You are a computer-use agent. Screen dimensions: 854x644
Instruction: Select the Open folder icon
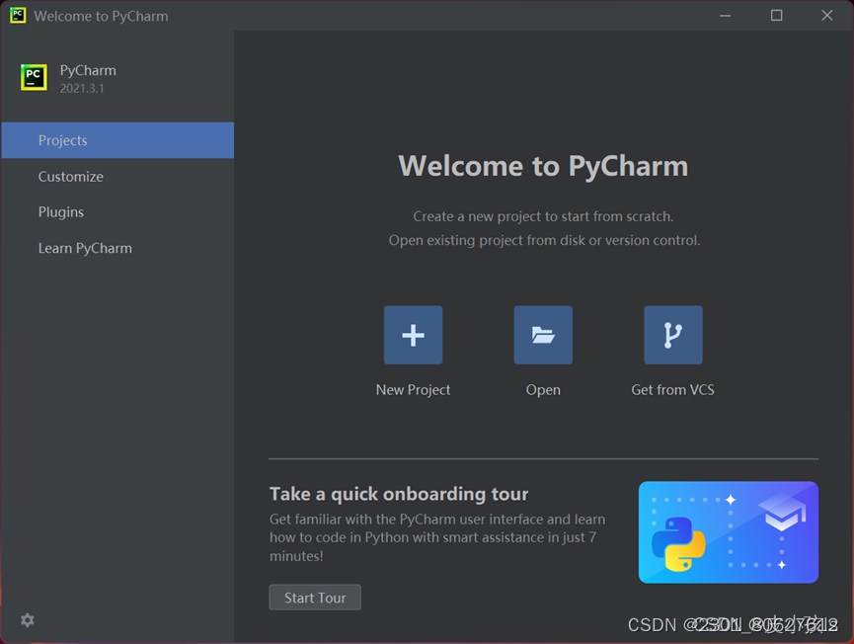543,335
